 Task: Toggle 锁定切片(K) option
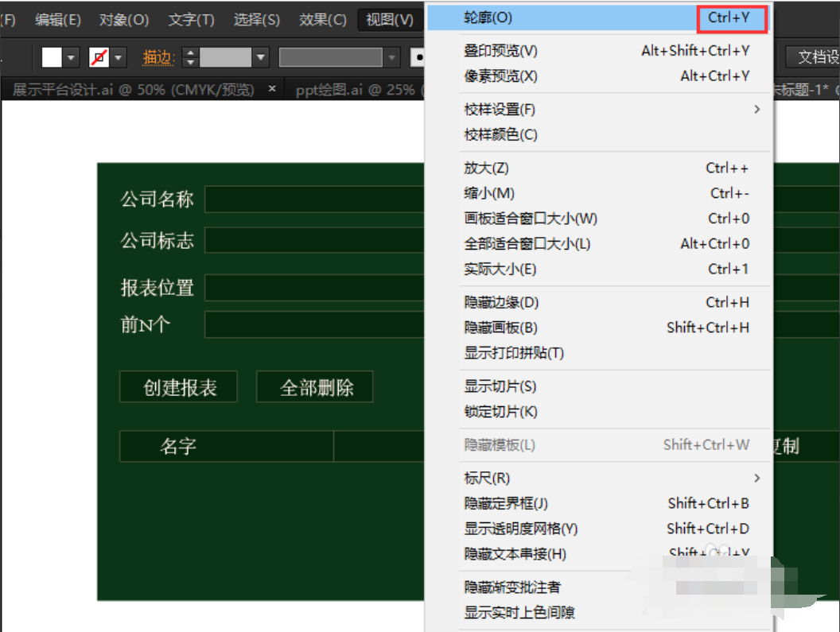598,411
